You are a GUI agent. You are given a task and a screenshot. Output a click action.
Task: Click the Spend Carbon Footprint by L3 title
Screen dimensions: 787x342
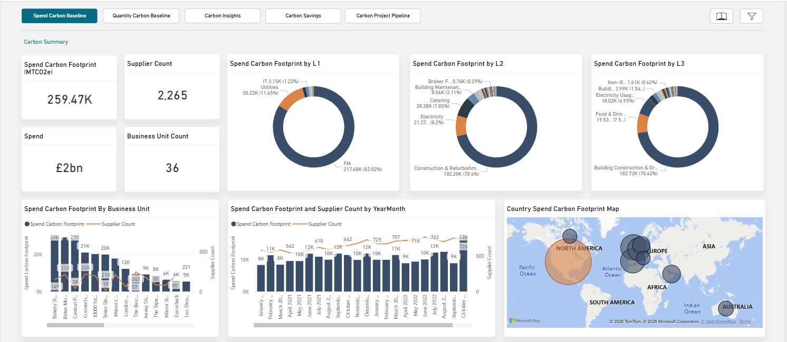(x=639, y=64)
